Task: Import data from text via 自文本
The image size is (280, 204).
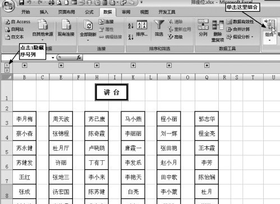Action: 15,37
